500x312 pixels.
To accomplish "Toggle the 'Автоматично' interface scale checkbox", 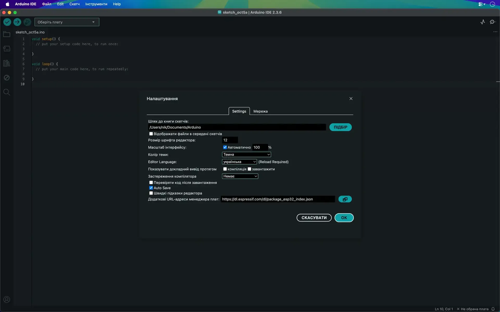I will [225, 147].
